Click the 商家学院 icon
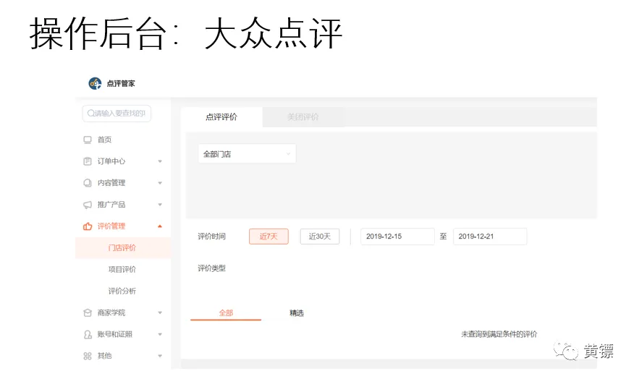This screenshot has height=379, width=634. [x=88, y=312]
